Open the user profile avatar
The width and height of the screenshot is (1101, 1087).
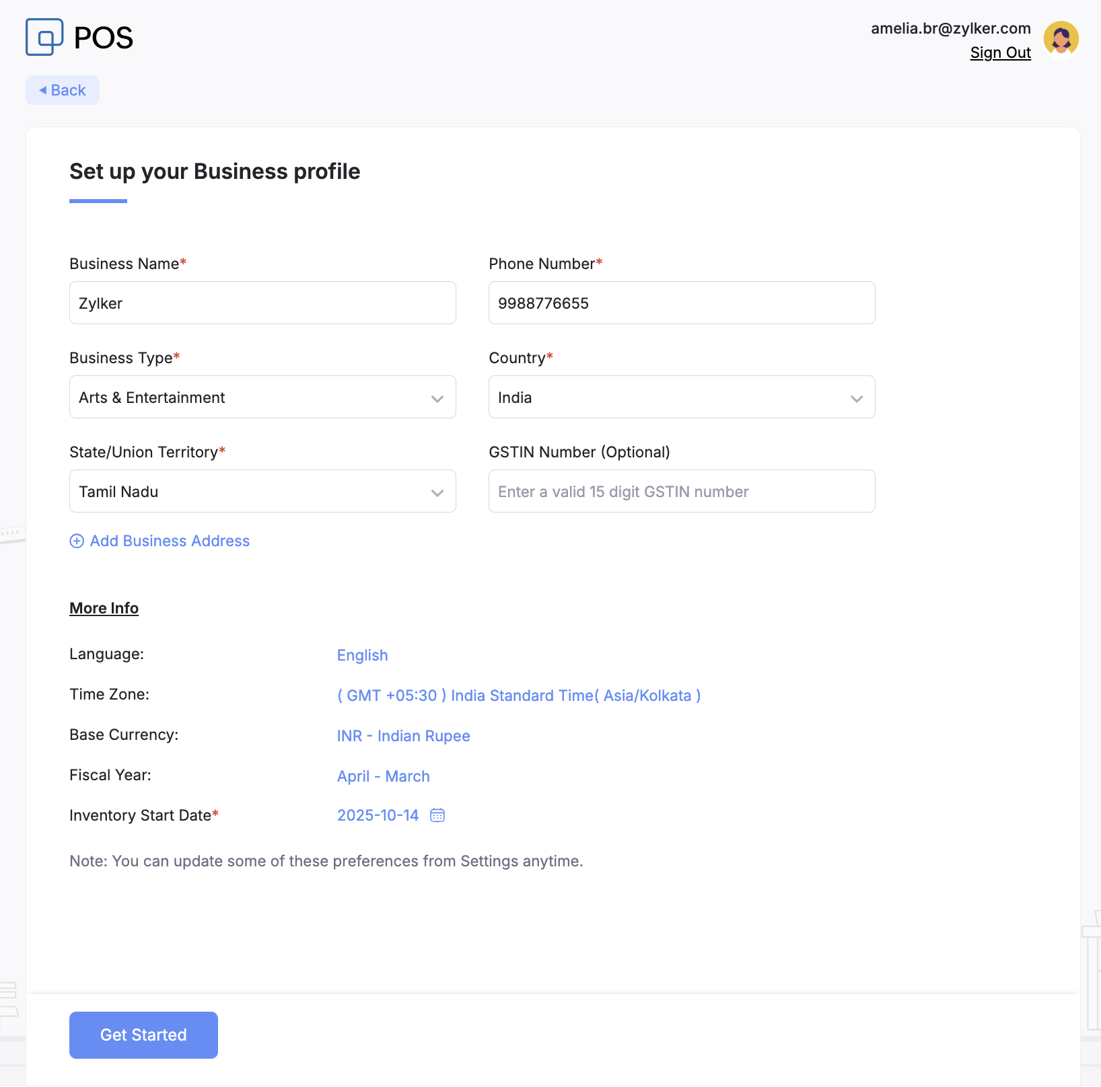1061,38
